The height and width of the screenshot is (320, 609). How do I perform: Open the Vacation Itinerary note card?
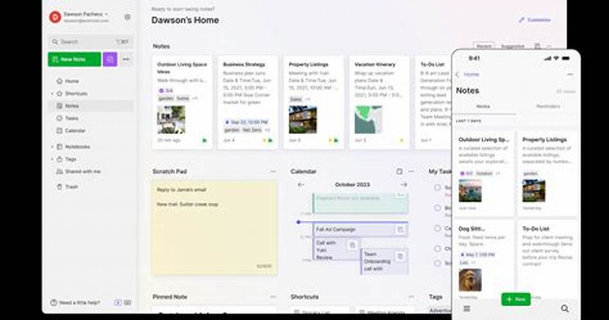(x=379, y=102)
